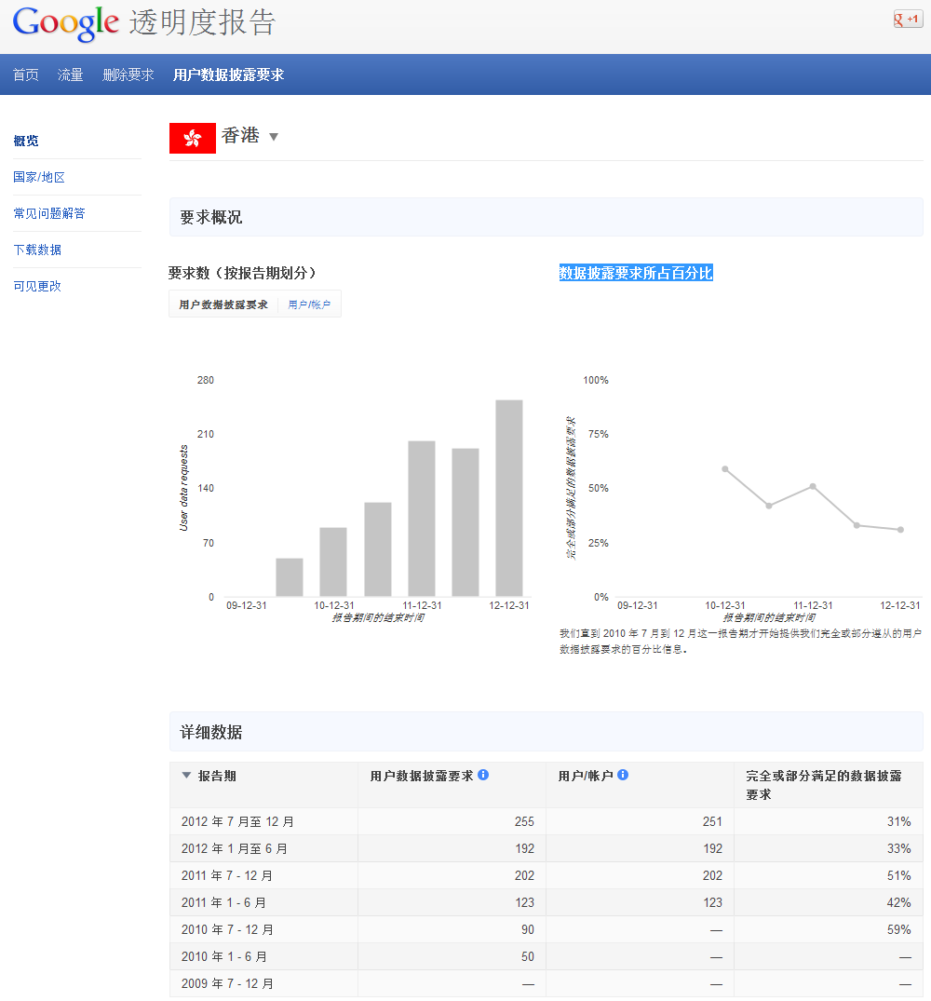Switch chart to 用户数据披露要求 tab
Screen dimensions: 931x1001
coord(223,304)
